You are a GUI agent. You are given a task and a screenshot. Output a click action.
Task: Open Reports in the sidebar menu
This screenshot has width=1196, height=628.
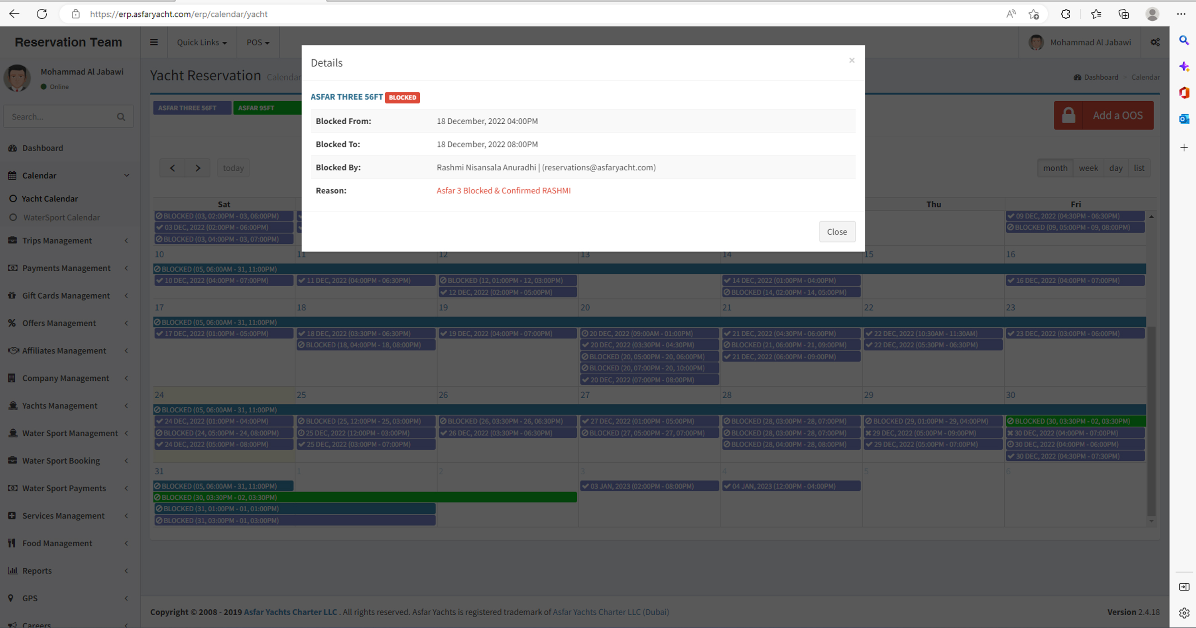click(x=37, y=571)
